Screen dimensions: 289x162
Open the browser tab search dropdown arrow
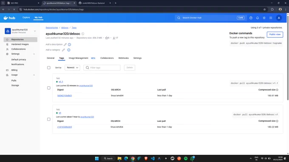click(x=3, y=3)
